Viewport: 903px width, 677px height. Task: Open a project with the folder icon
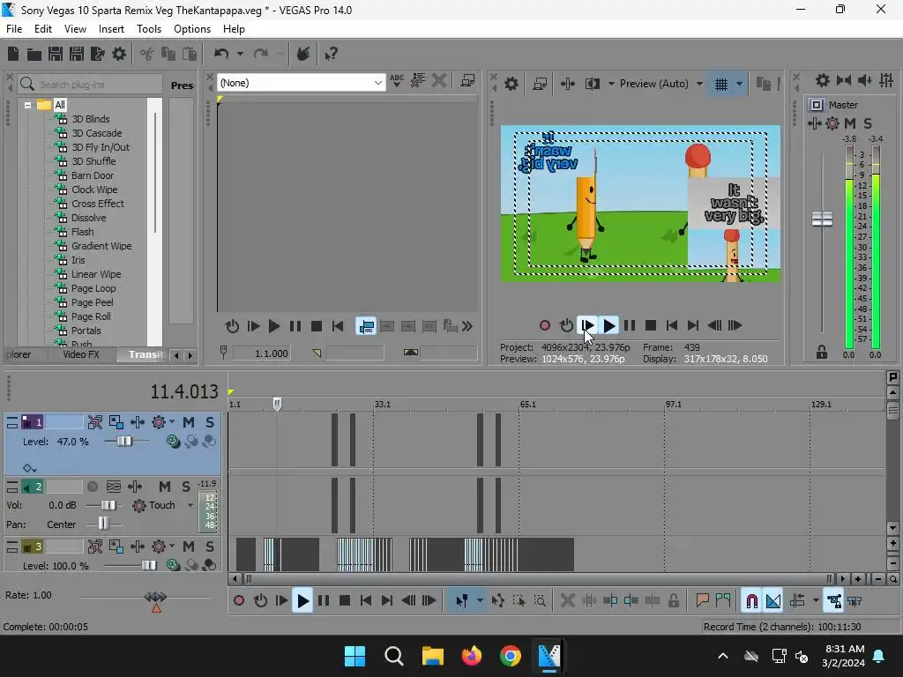point(34,54)
